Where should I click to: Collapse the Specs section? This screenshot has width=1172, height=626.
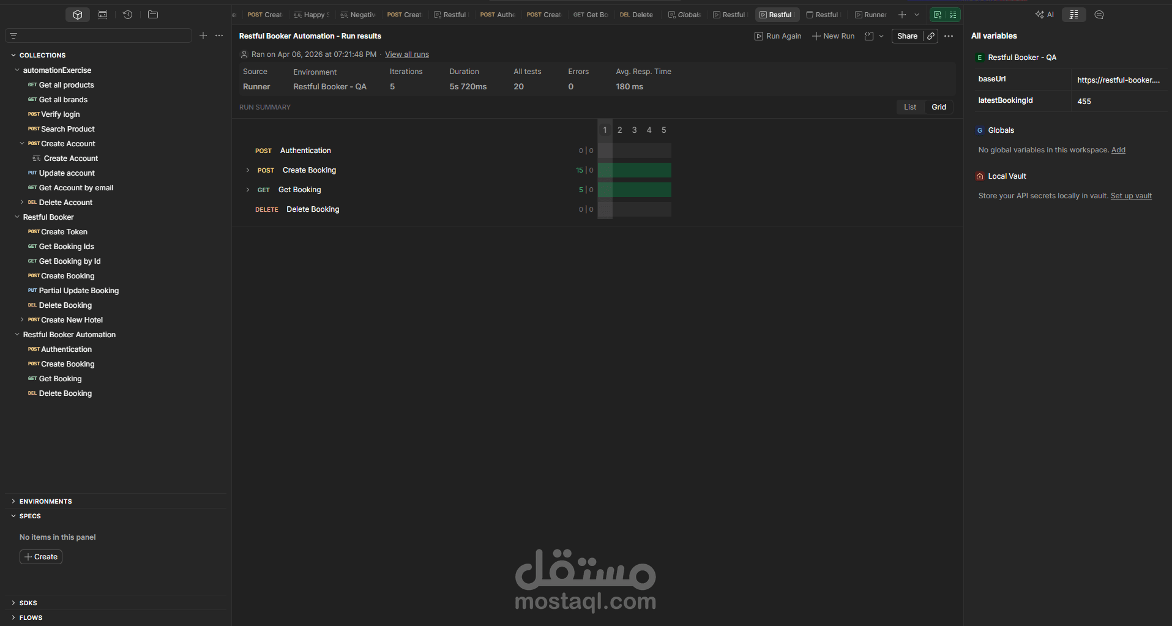13,516
